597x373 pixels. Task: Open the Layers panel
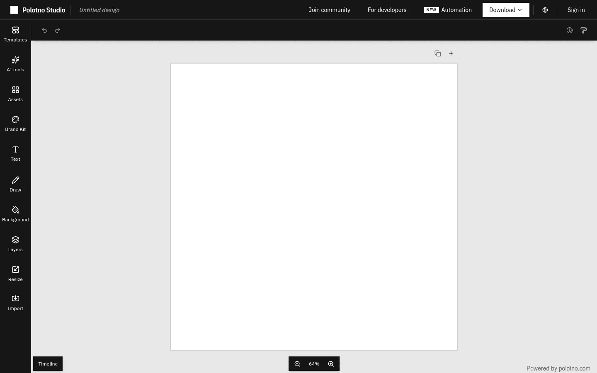(x=15, y=244)
